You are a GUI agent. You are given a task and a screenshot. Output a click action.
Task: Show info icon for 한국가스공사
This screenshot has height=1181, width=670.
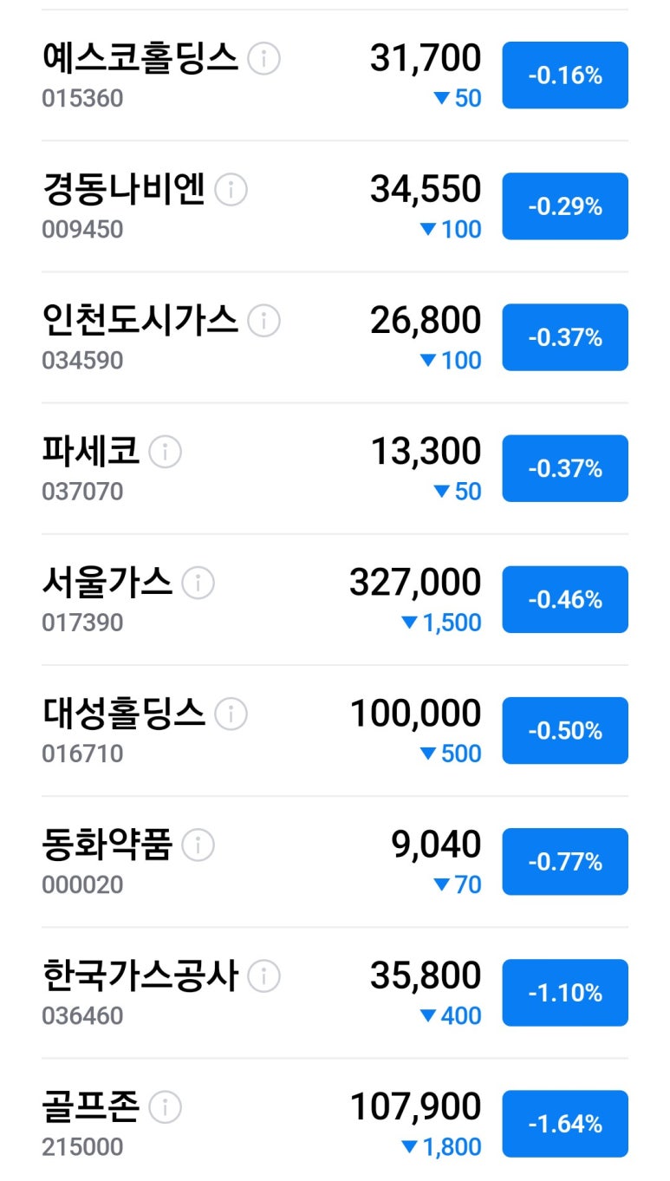click(264, 976)
